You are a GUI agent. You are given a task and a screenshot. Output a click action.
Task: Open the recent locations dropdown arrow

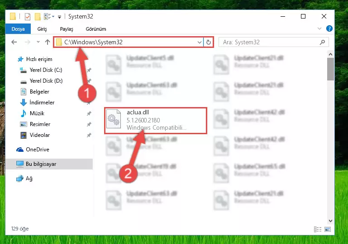tap(38, 42)
